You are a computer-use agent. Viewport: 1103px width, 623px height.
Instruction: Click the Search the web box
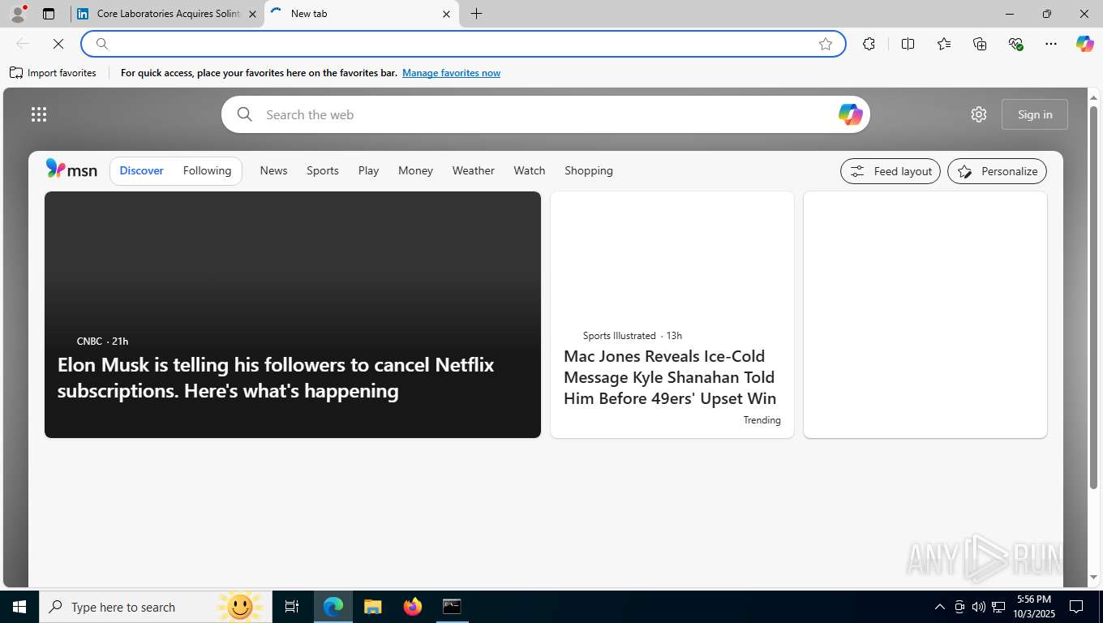click(x=545, y=114)
